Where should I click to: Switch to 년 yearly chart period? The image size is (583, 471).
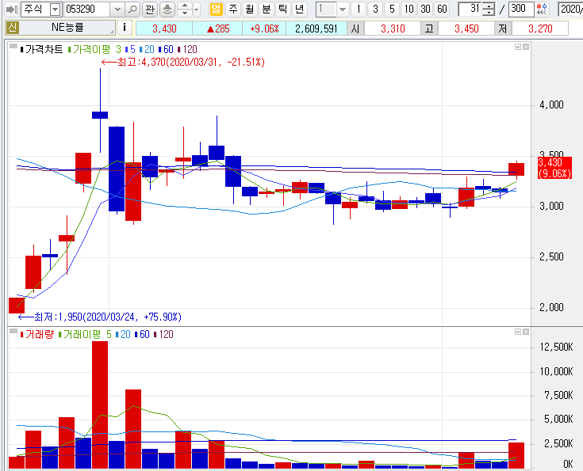pos(299,9)
